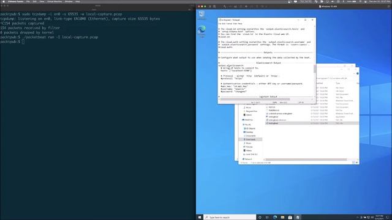
Task: Open the notification center in the taskbar
Action: [x=388, y=218]
